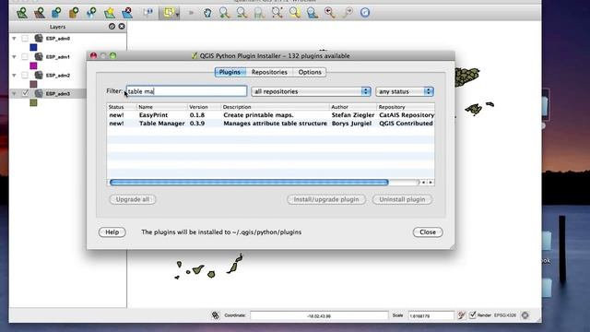The height and width of the screenshot is (332, 590).
Task: Click the Coordinate field in status bar
Action: pyautogui.click(x=319, y=315)
